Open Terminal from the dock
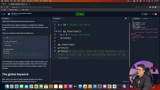 tap(119, 86)
